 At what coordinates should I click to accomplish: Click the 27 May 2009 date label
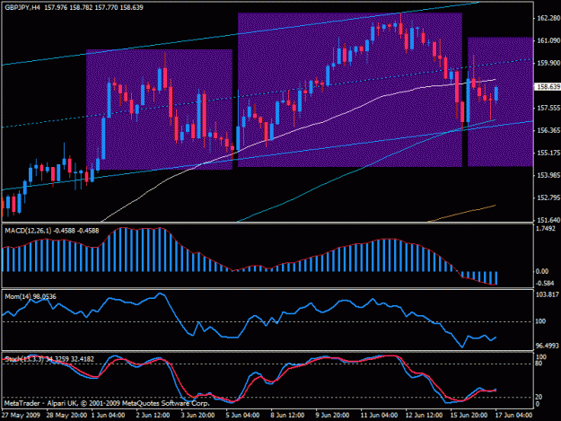(21, 416)
